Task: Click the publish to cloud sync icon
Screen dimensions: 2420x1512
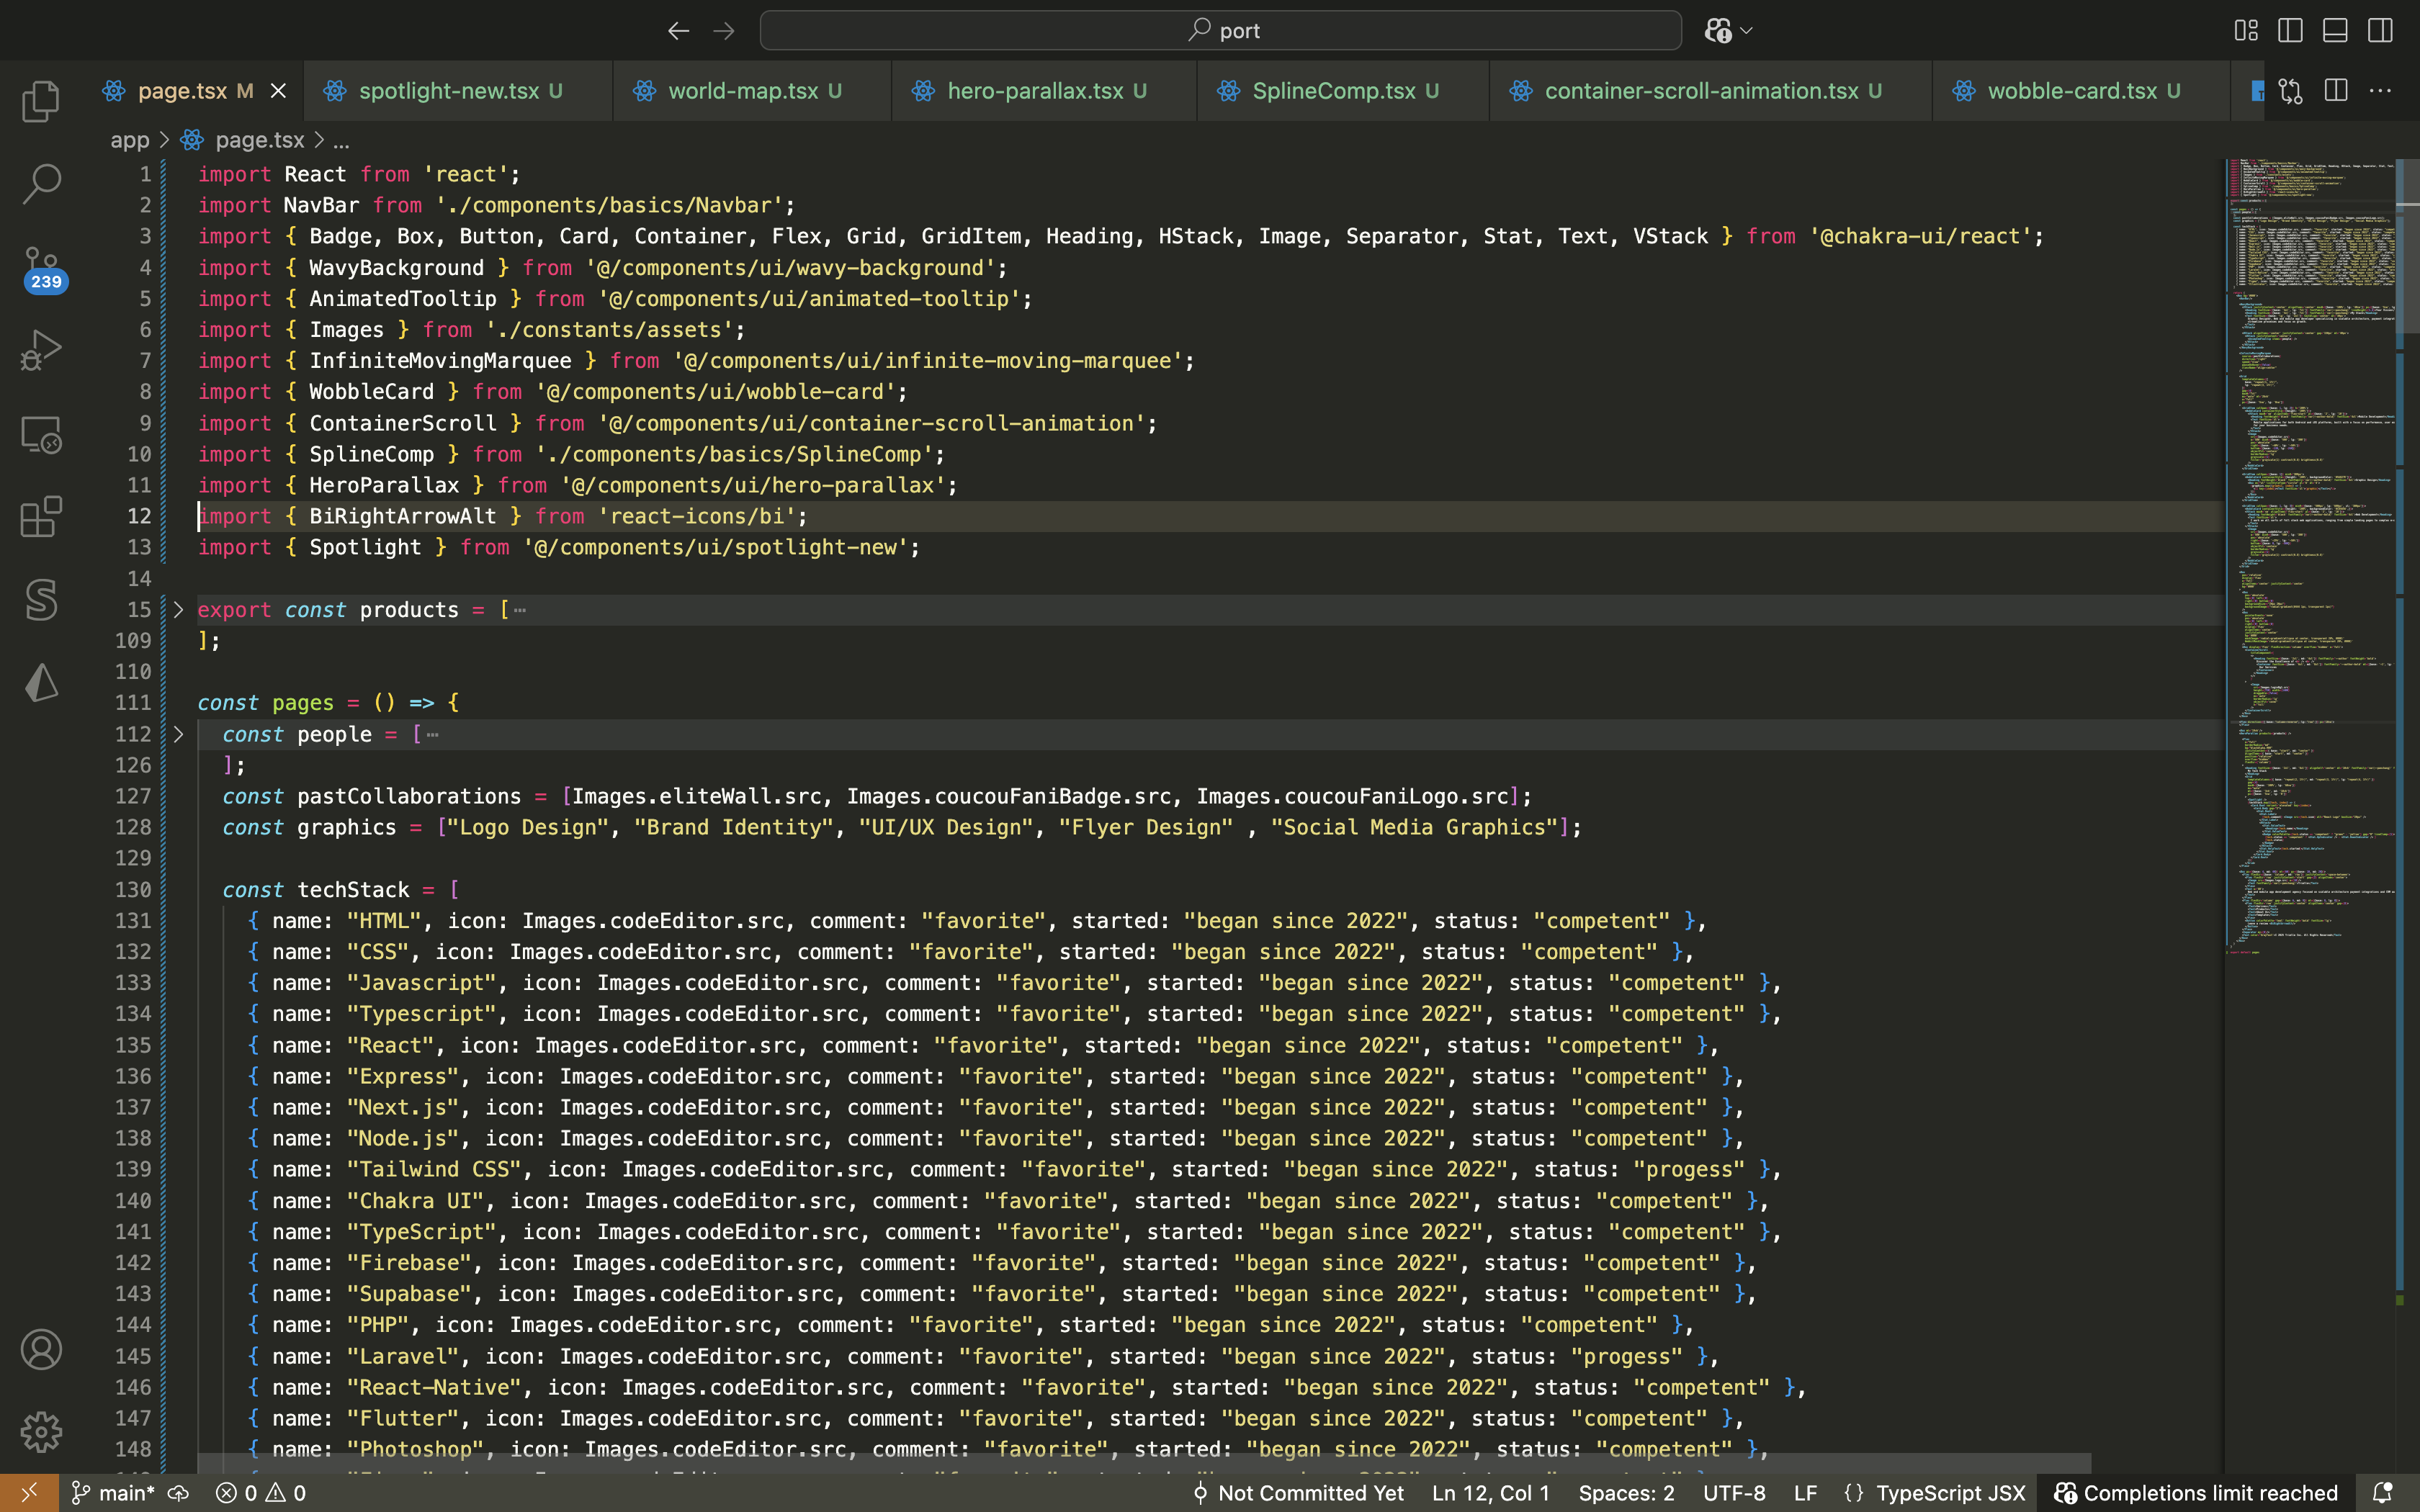Action: pos(179,1493)
